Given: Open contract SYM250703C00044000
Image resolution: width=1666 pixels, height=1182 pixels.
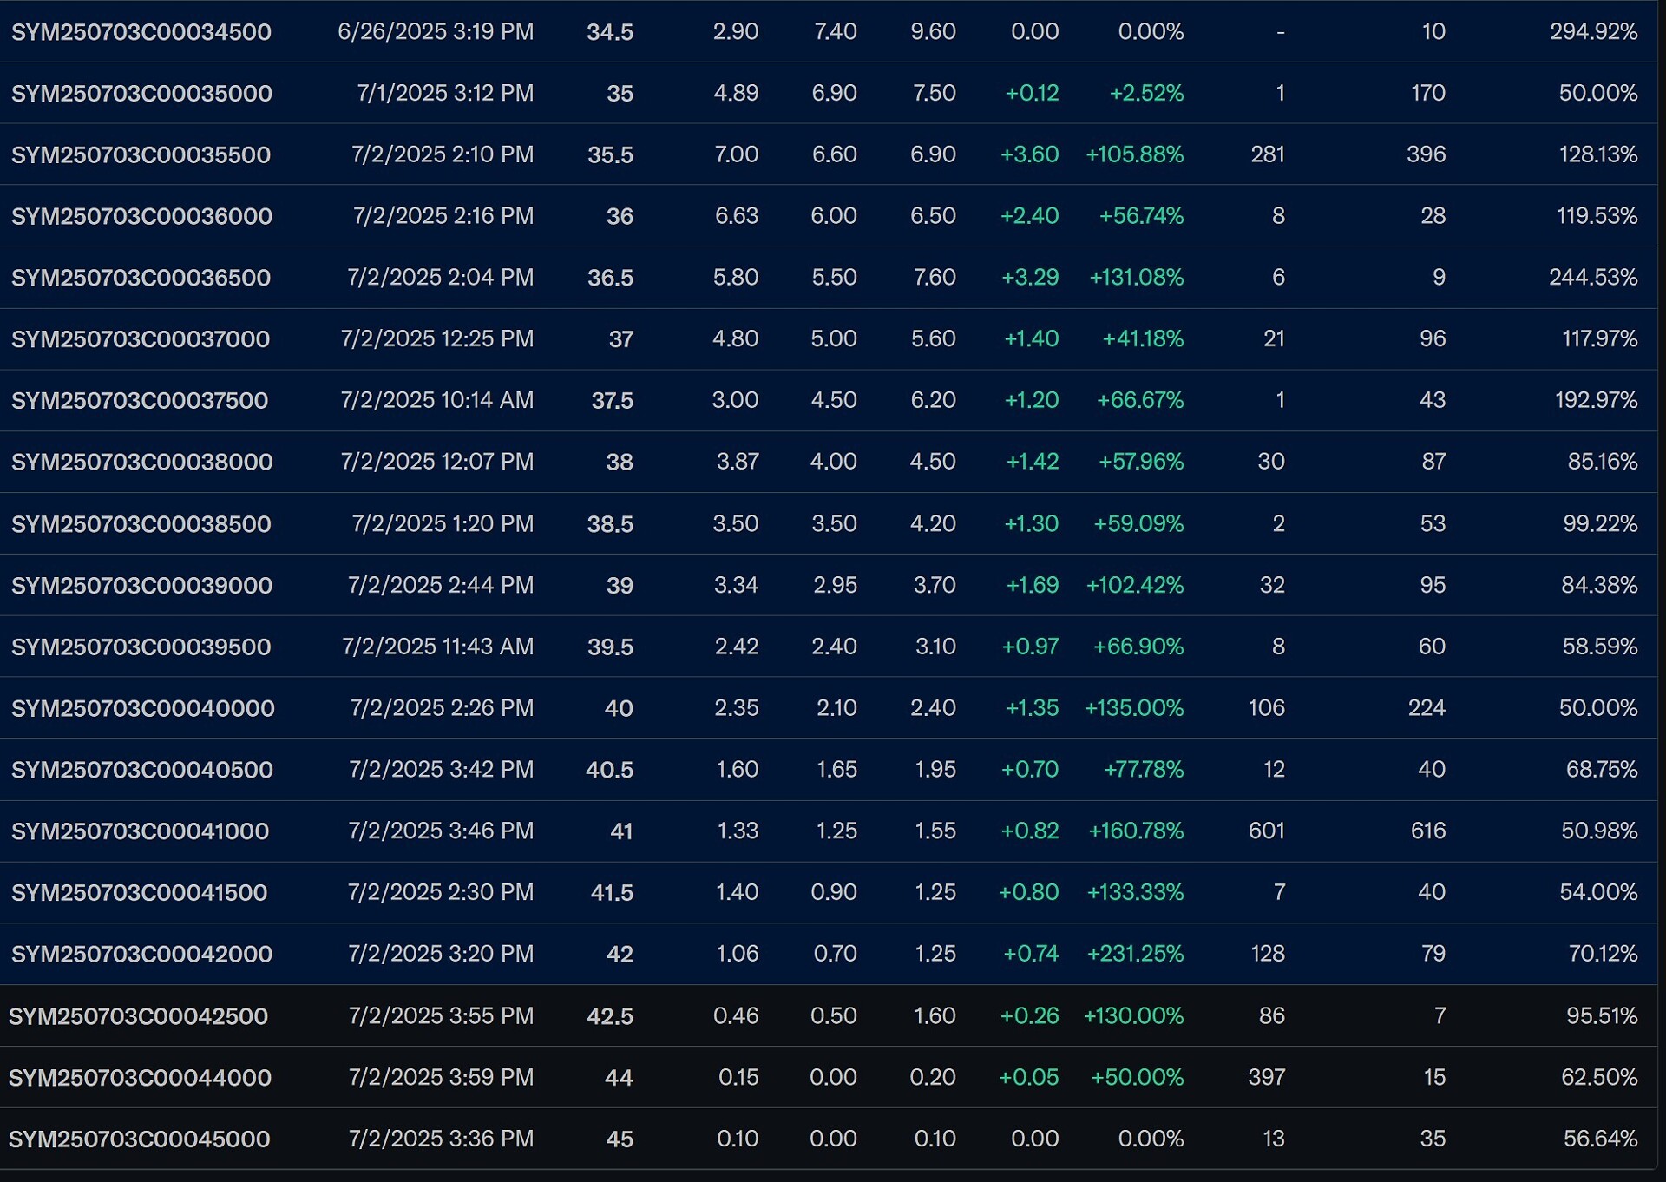Looking at the screenshot, I should [140, 1078].
